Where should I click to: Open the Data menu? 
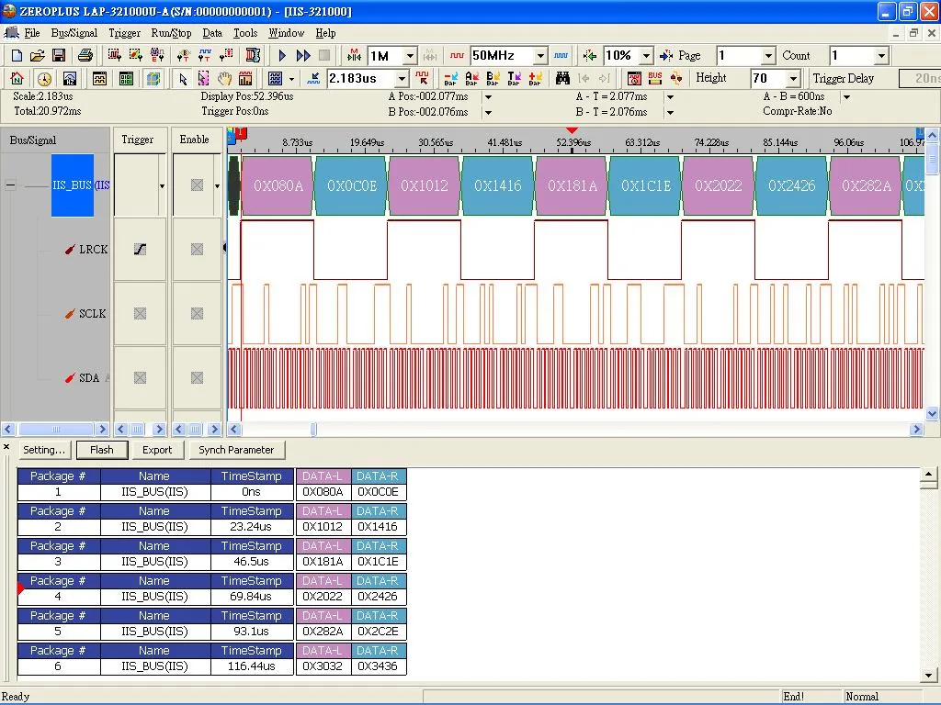tap(212, 33)
